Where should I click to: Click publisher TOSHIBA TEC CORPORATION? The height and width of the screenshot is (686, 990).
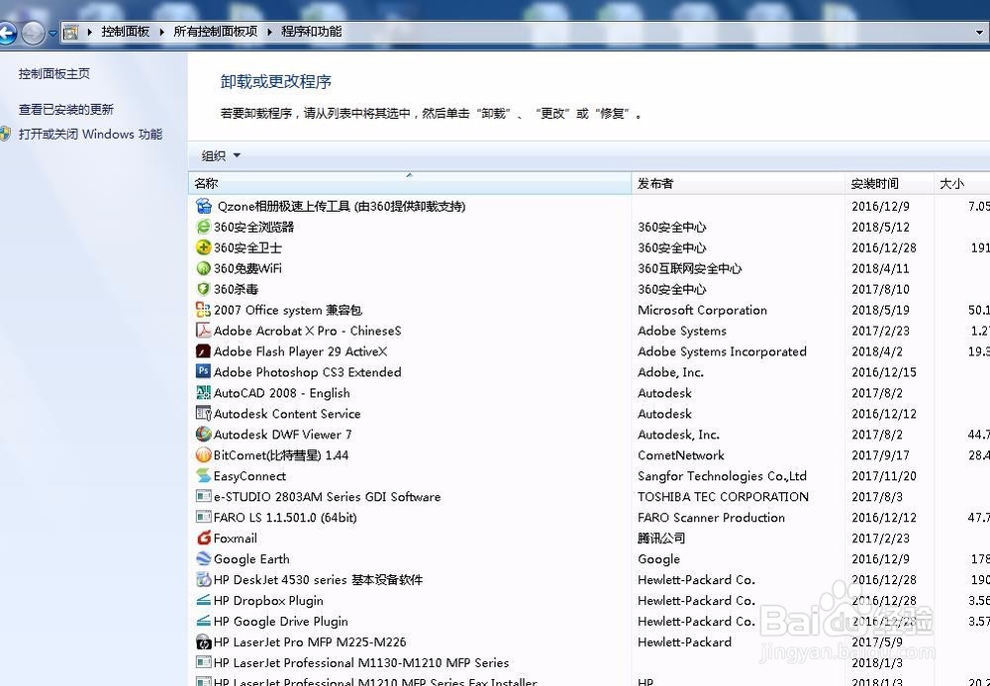723,497
